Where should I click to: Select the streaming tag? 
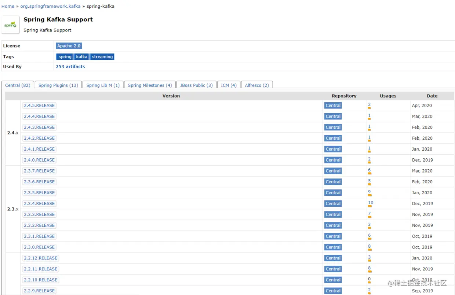pyautogui.click(x=102, y=57)
